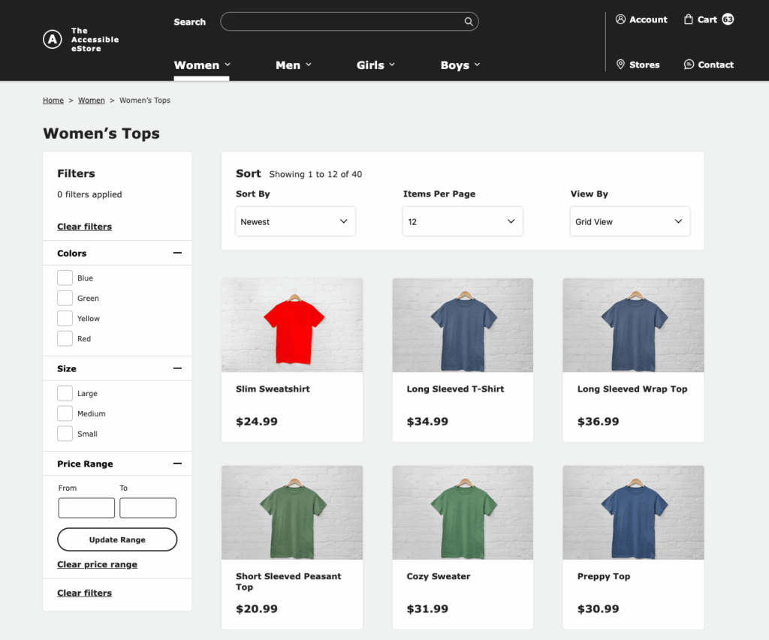Screen dimensions: 769x640
Task: Collapse the Colors filter section minus icon
Action: point(177,254)
